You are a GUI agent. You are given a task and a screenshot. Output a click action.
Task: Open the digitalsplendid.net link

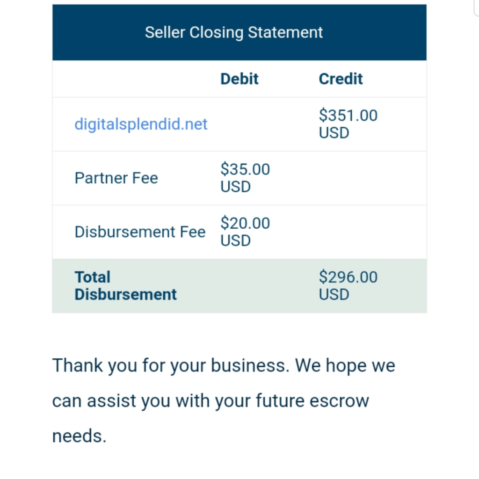pos(141,124)
